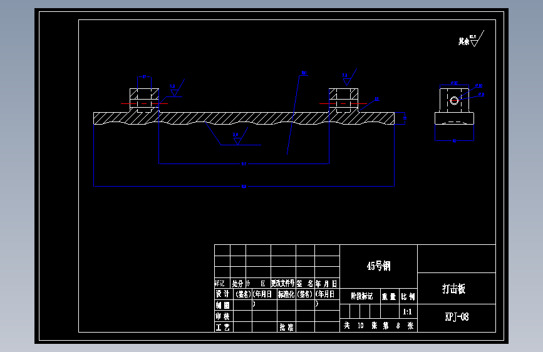Select the "阶段标记" cell
The height and width of the screenshot is (352, 543).
[361, 296]
